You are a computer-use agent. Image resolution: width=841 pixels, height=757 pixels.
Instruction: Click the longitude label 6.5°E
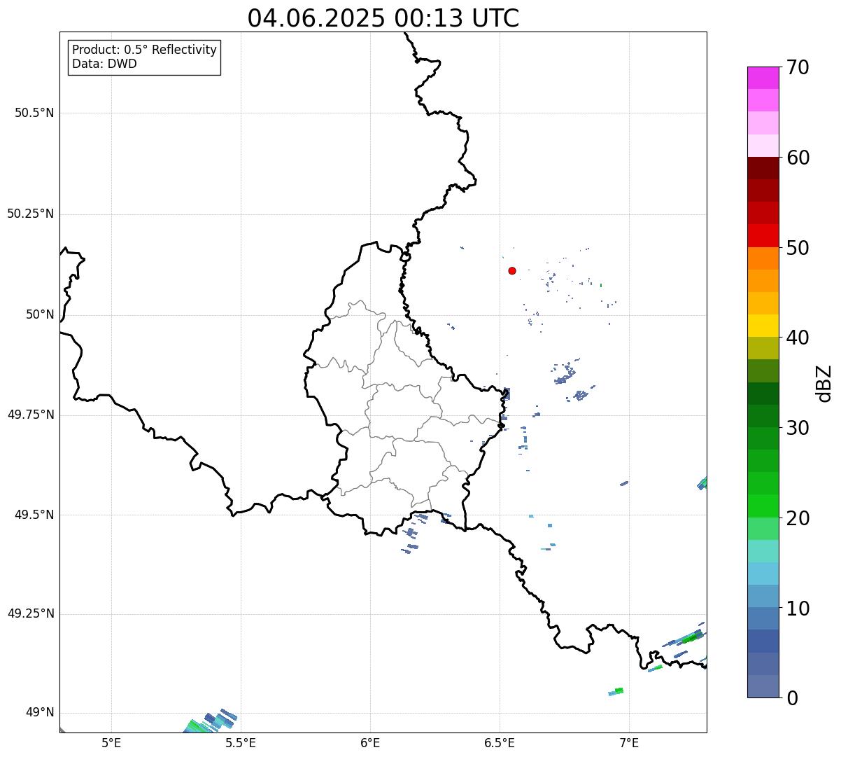[x=500, y=743]
